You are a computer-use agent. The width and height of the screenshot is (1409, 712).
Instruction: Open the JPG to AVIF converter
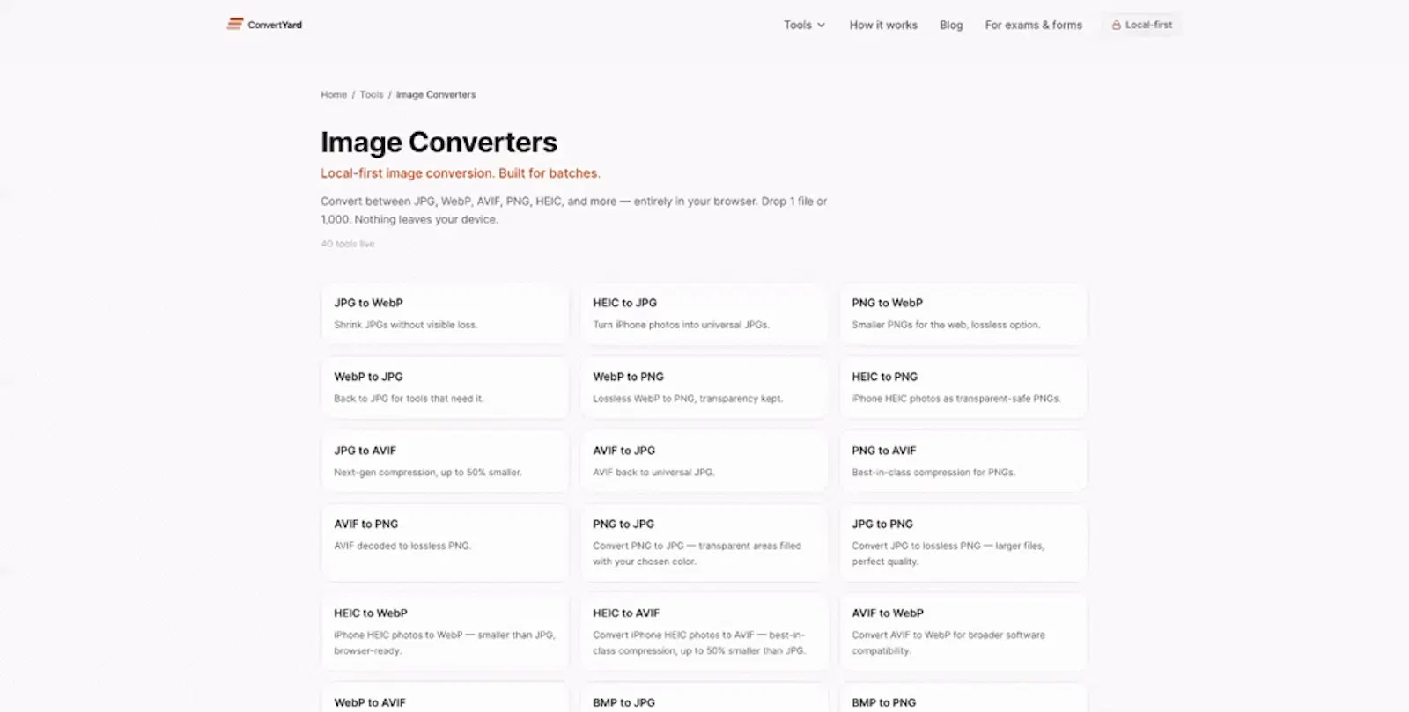pos(445,461)
